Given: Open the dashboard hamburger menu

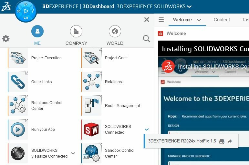Looking at the screenshot, I should coord(161,19).
